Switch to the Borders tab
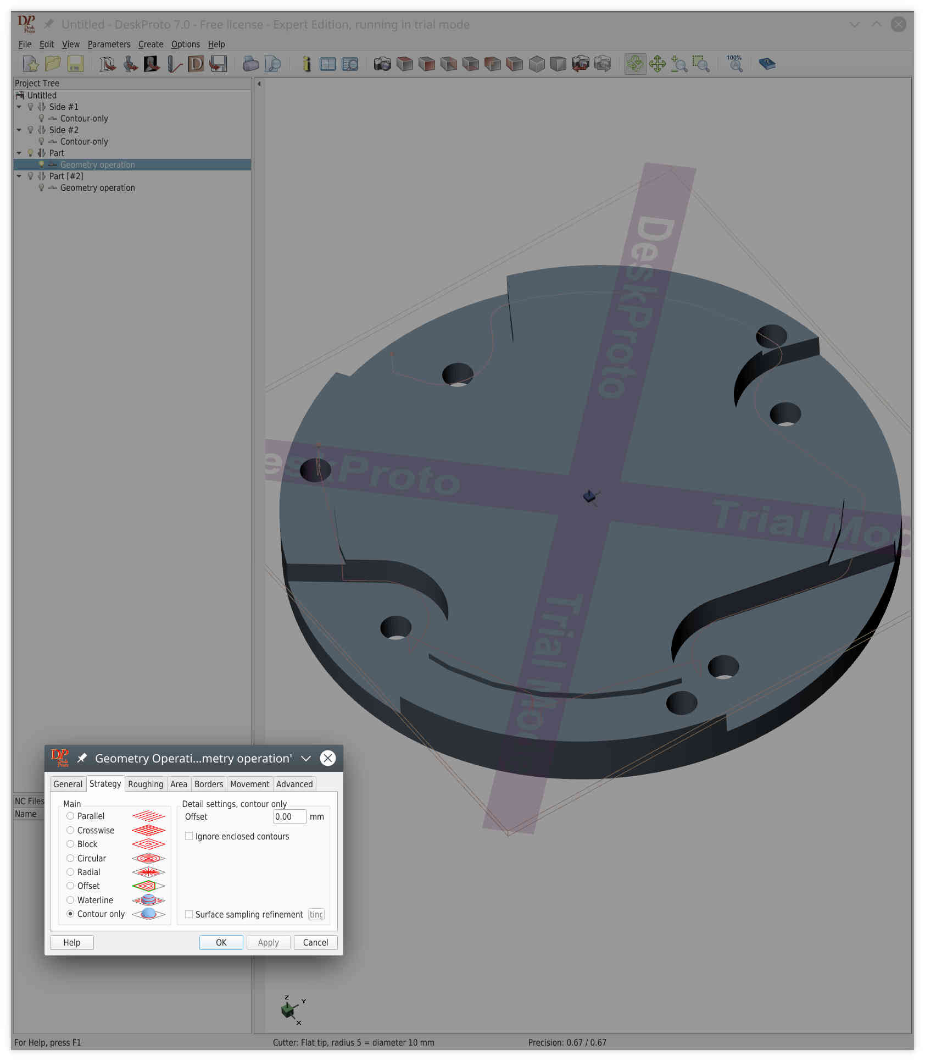 (x=209, y=784)
